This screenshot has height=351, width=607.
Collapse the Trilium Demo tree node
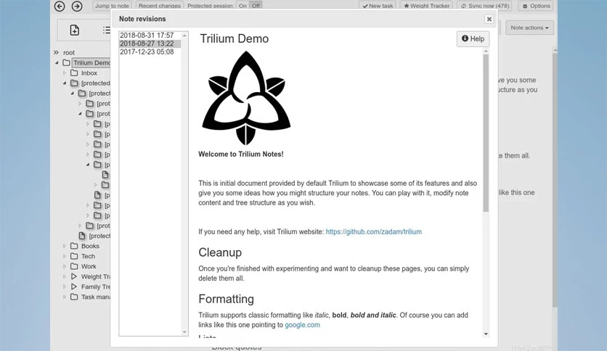pos(57,62)
